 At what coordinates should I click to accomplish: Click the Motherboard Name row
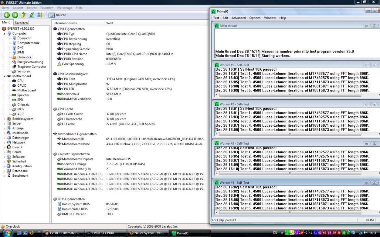tap(131, 144)
